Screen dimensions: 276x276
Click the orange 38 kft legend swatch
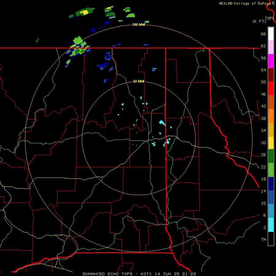coord(271,116)
